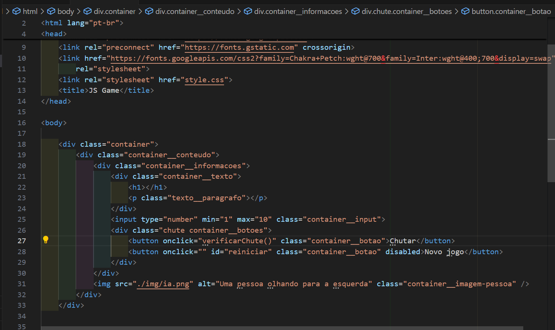Click the 'crossorigin' attribute
This screenshot has height=330, width=555.
[x=326, y=48]
